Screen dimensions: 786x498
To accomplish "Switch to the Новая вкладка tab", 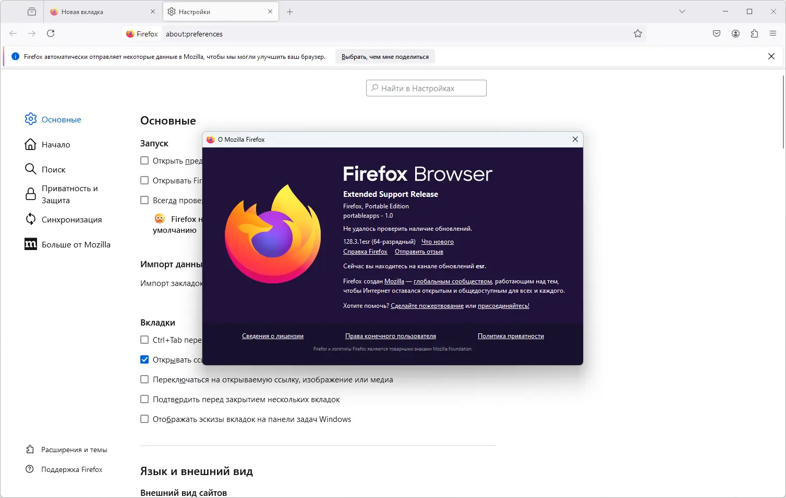I will 94,11.
